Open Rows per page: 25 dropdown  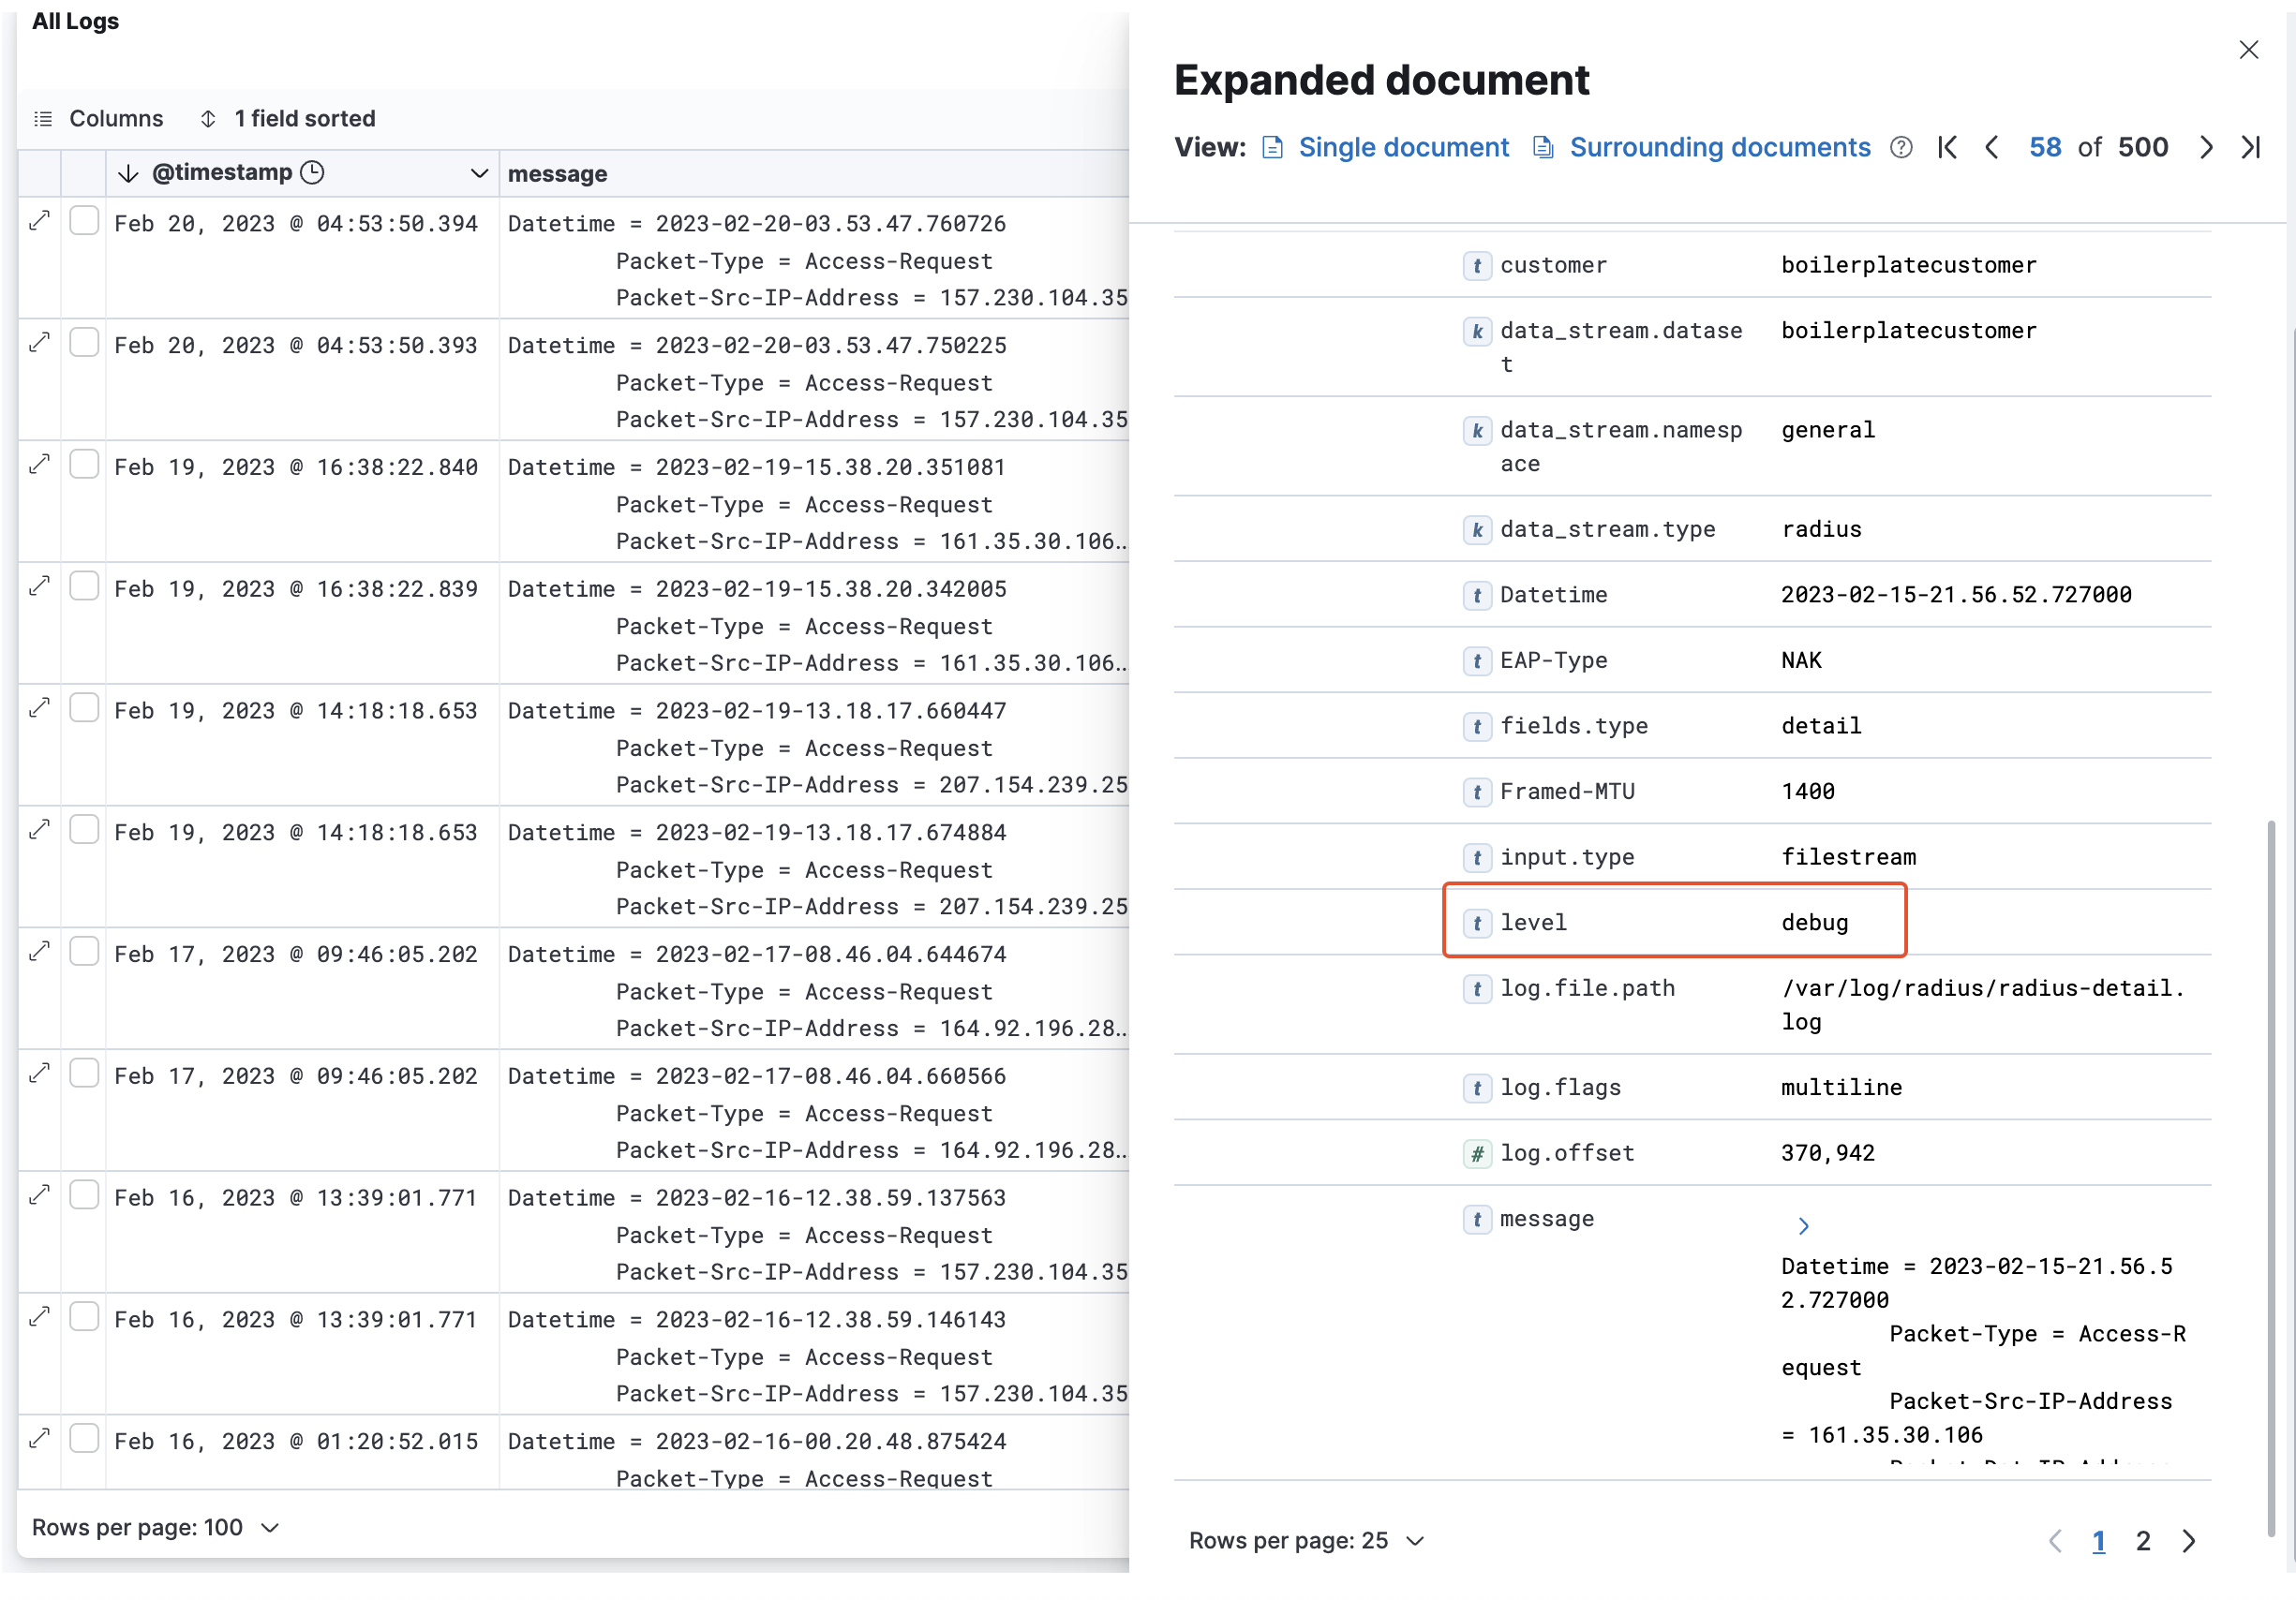[1305, 1540]
